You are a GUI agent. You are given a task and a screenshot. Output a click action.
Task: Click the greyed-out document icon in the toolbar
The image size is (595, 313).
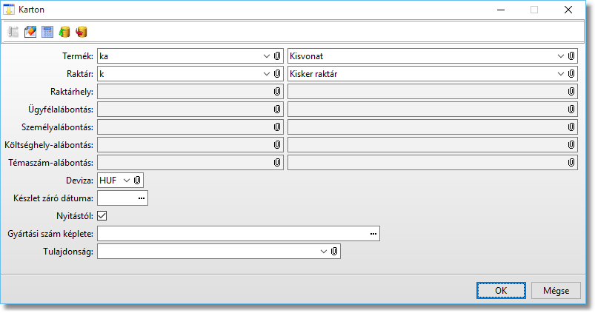click(x=13, y=32)
